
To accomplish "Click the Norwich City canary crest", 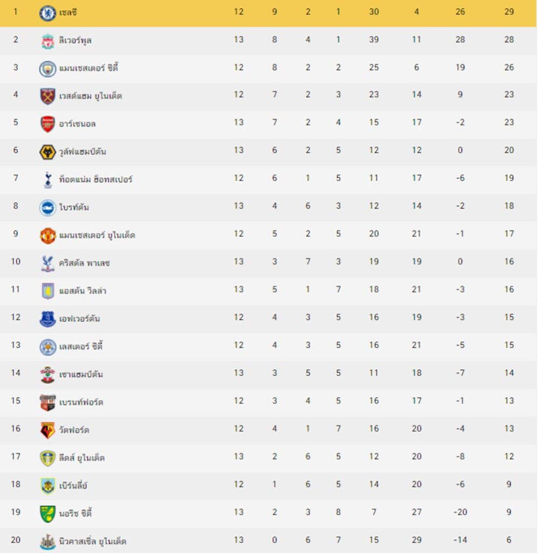I will click(47, 514).
